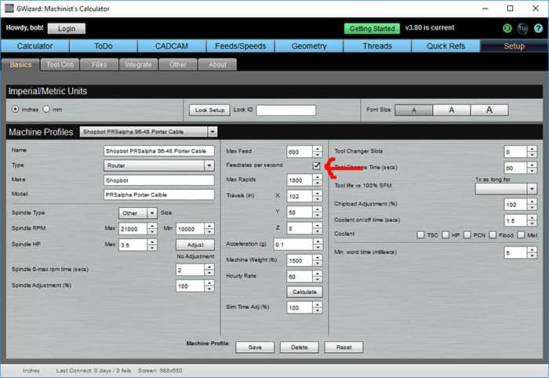Open the Other sub-tab
549x378 pixels.
tap(178, 65)
